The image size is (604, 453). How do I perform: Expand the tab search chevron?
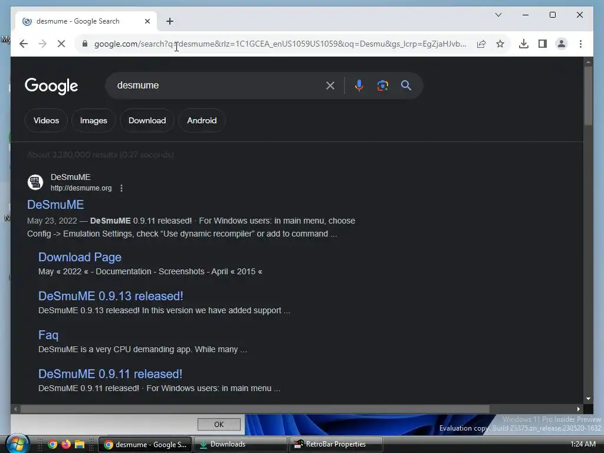(x=498, y=15)
